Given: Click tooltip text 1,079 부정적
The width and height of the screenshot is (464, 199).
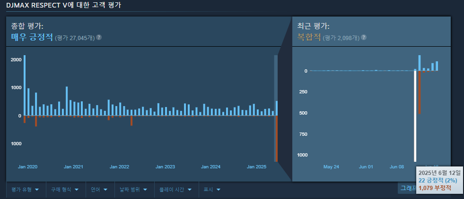Looking at the screenshot, I should tap(435, 188).
